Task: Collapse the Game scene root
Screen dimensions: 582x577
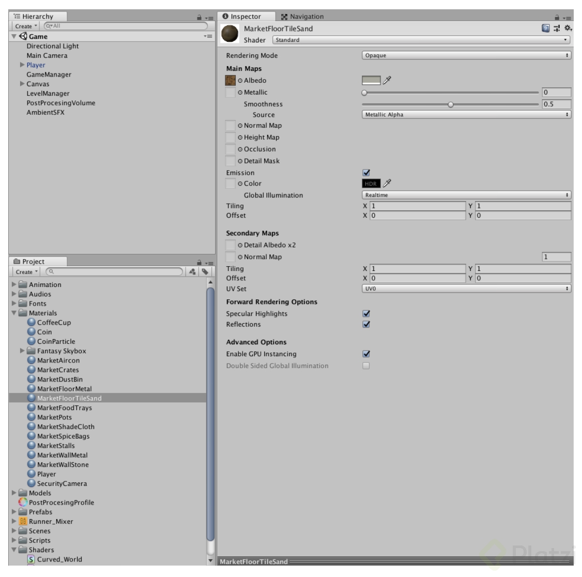Action: [14, 36]
